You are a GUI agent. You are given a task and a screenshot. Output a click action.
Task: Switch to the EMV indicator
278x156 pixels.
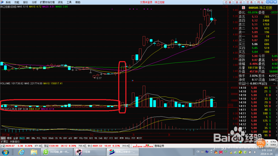(76, 138)
